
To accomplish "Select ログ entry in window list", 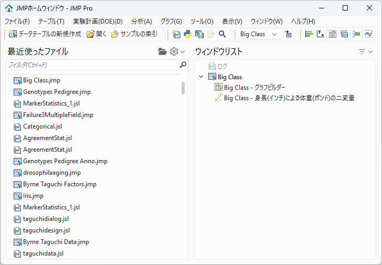I will coord(222,66).
